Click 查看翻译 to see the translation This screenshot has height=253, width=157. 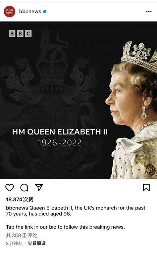point(37,243)
